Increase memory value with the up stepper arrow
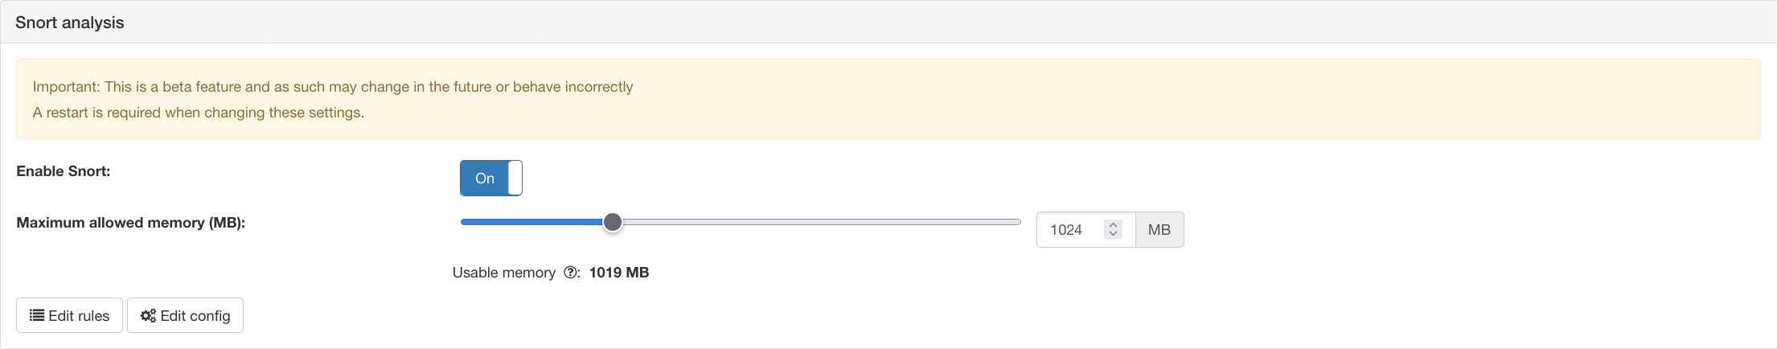Screen dimensions: 1777x349 point(1113,224)
